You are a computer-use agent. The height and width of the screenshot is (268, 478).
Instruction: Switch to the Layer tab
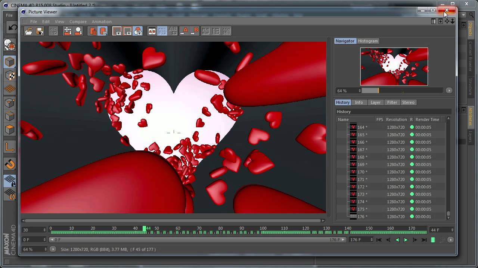click(x=376, y=102)
